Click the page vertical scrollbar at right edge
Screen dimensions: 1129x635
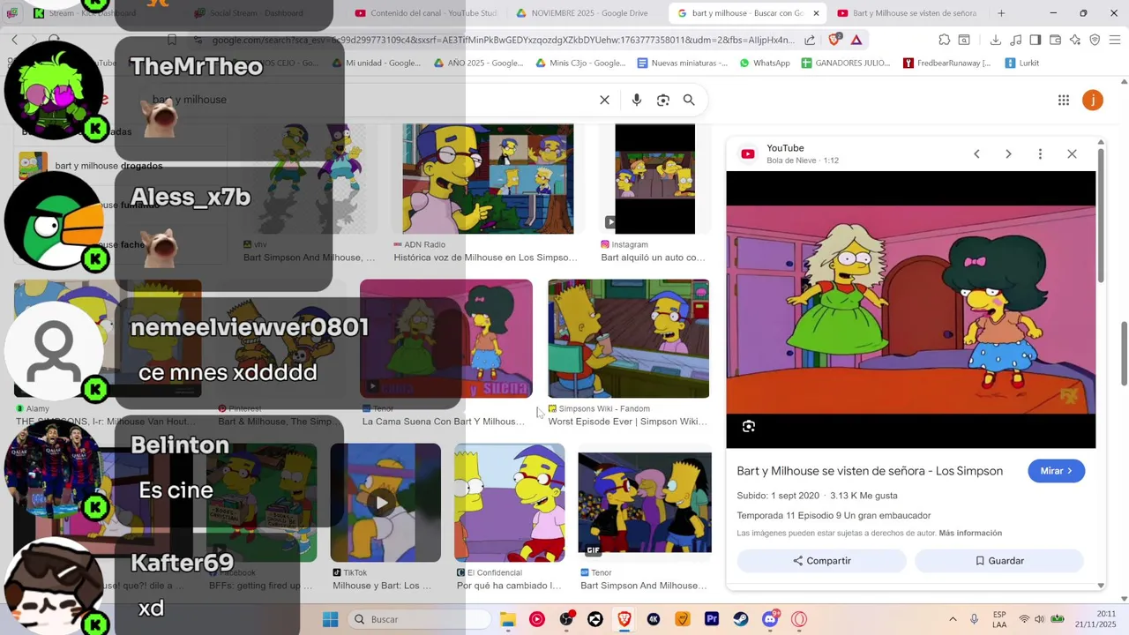tap(1124, 353)
